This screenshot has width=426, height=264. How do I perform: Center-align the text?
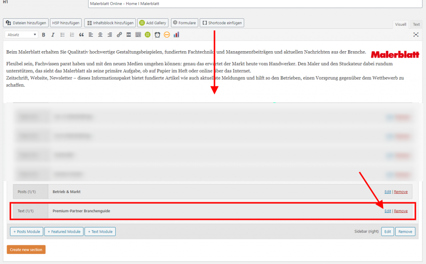point(100,35)
